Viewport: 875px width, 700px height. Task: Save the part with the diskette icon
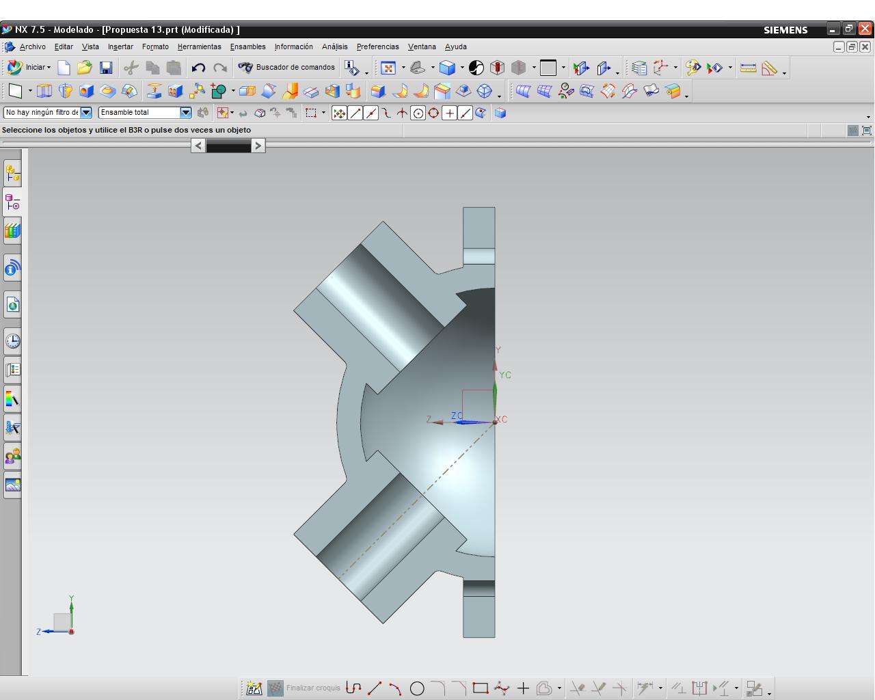click(106, 68)
